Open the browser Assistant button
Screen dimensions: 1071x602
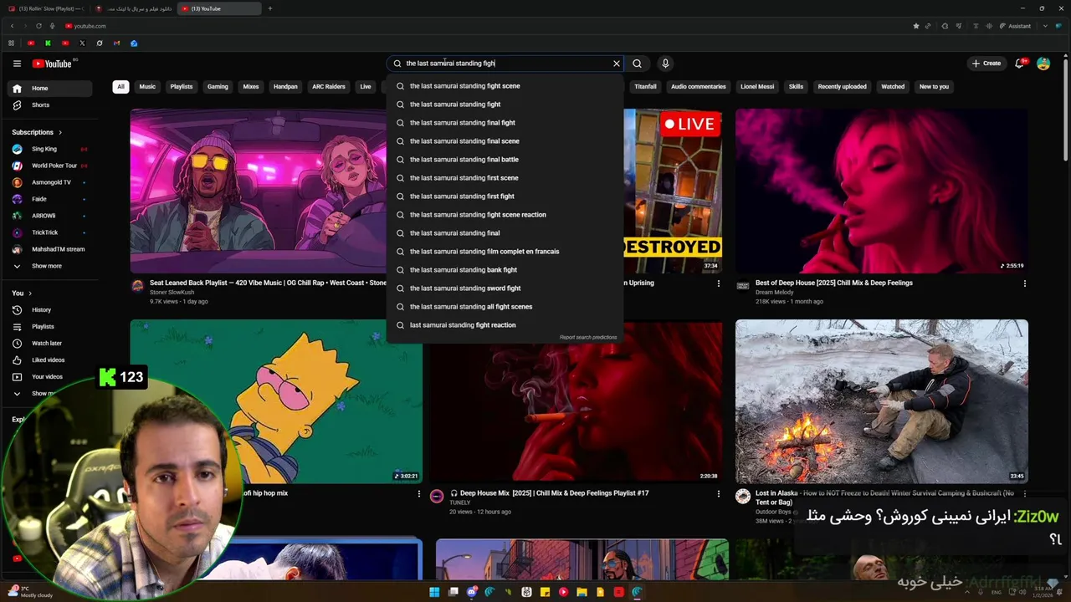(x=1016, y=26)
